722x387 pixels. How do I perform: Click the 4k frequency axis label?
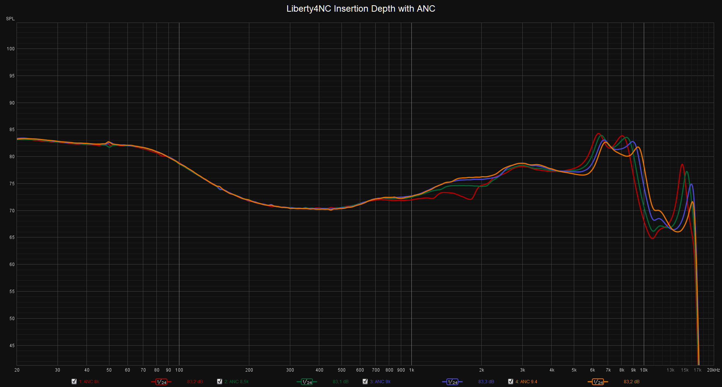coord(552,370)
